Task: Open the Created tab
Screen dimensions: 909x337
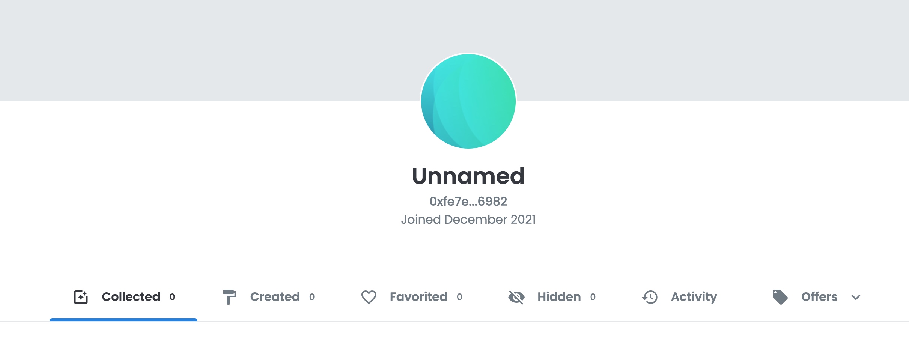Action: pos(275,297)
